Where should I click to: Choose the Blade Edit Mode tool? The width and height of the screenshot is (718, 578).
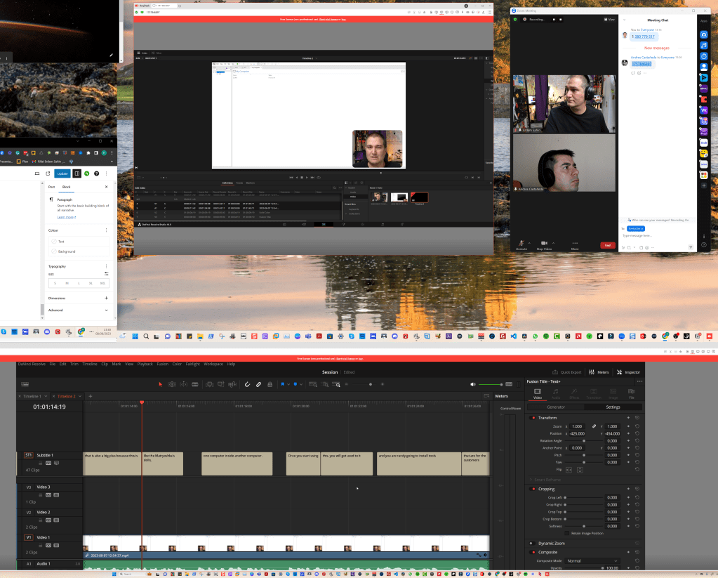point(195,384)
